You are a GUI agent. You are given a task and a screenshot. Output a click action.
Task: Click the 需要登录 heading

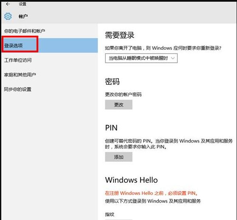coord(119,35)
